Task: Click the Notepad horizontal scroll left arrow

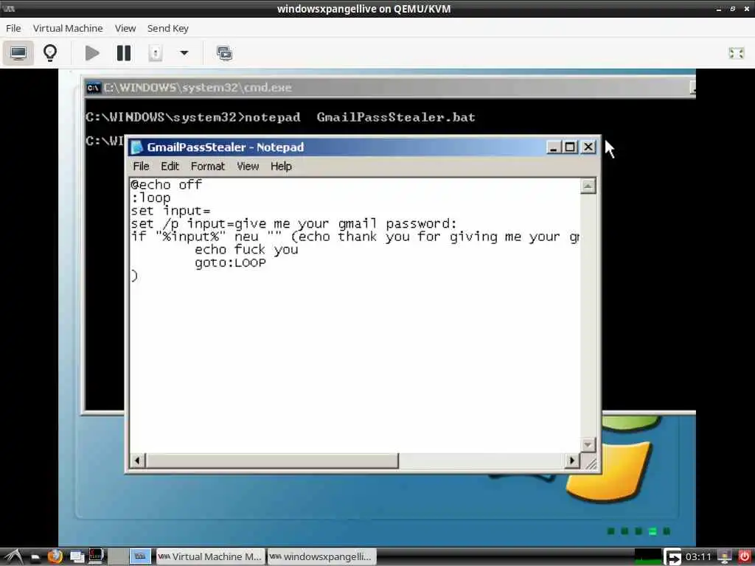Action: coord(138,461)
